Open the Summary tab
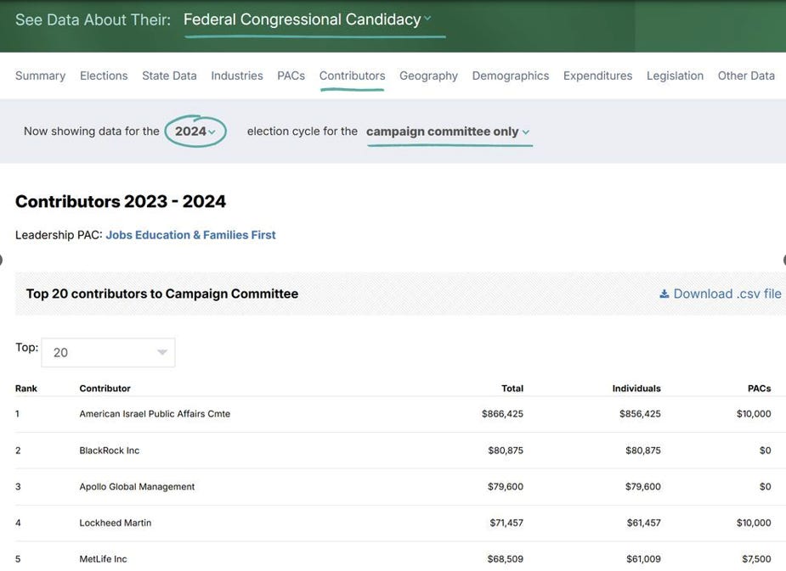The image size is (786, 571). [40, 76]
